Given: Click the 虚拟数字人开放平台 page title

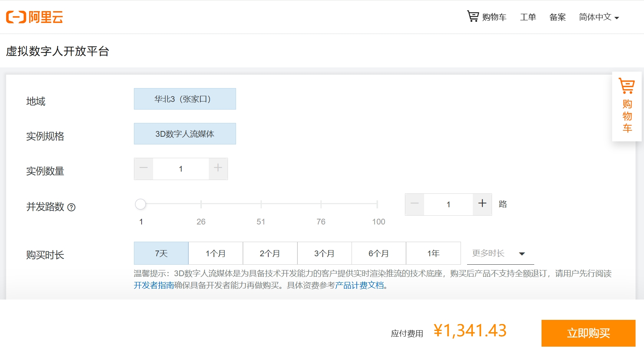Looking at the screenshot, I should tap(58, 51).
